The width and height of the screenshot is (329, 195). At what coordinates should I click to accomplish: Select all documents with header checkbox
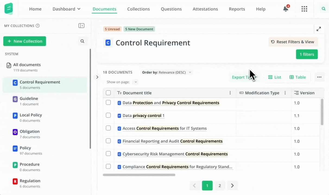point(108,93)
